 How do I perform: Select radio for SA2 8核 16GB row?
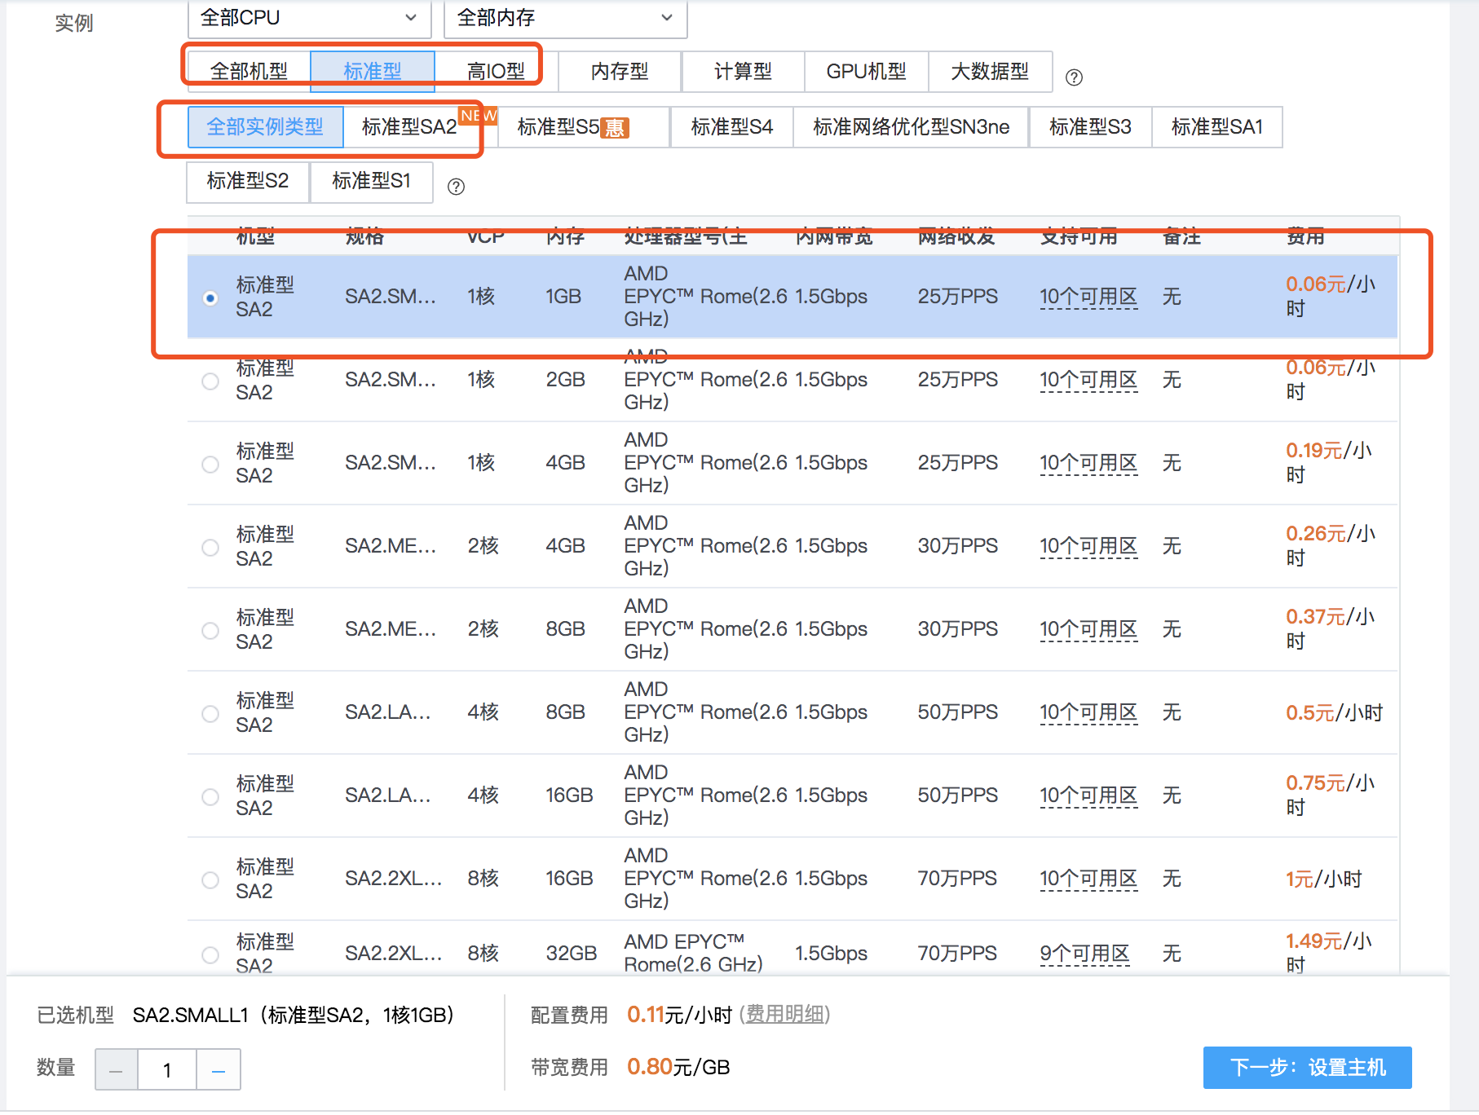pos(210,879)
